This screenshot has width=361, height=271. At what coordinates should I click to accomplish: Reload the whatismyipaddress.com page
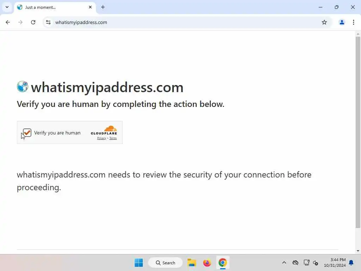tap(33, 22)
